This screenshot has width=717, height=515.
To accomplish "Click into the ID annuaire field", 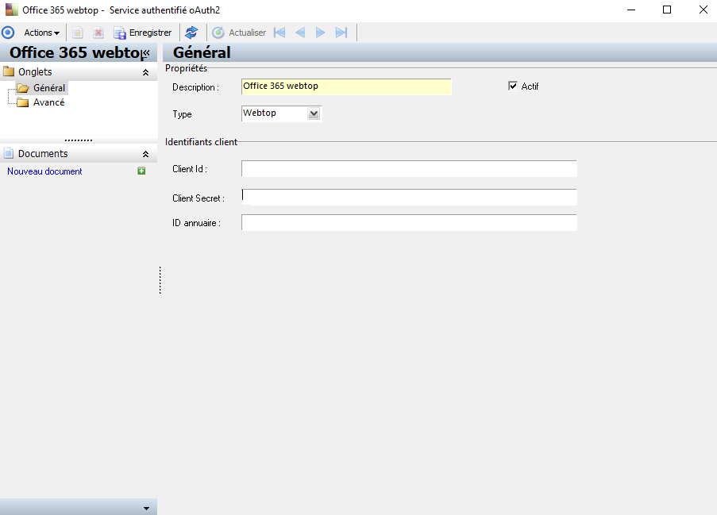I will [409, 222].
